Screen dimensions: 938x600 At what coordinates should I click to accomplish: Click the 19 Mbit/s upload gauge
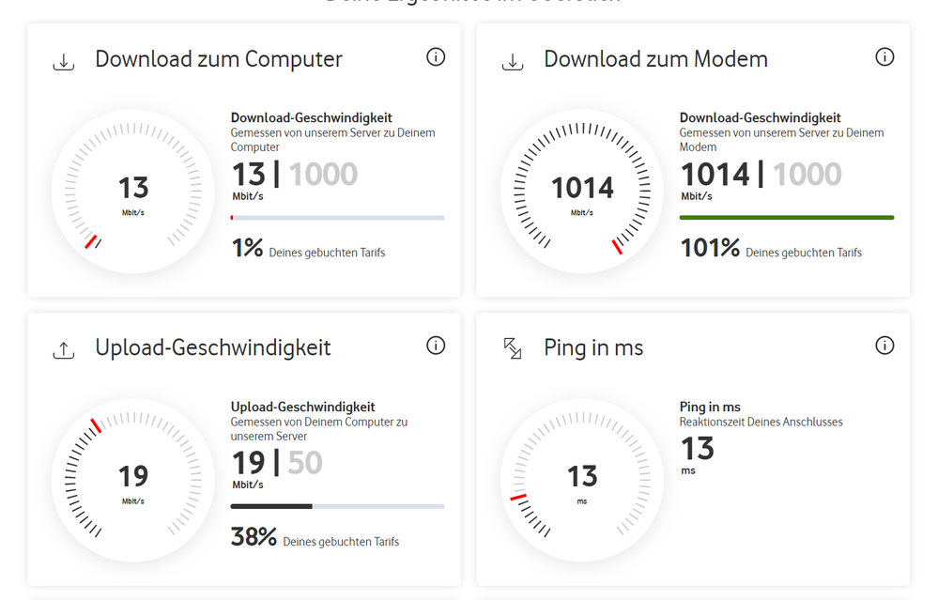(132, 480)
